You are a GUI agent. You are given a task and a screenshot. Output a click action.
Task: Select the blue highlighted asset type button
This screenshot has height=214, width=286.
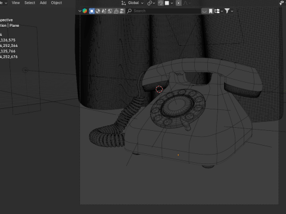click(x=92, y=11)
